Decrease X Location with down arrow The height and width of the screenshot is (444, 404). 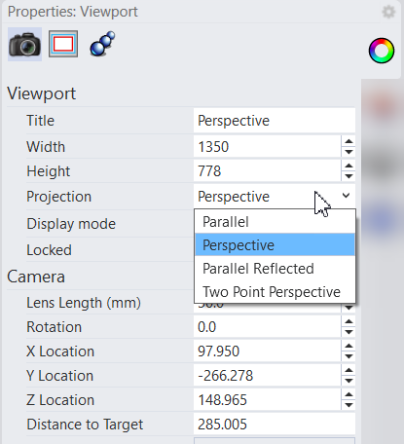pyautogui.click(x=349, y=356)
